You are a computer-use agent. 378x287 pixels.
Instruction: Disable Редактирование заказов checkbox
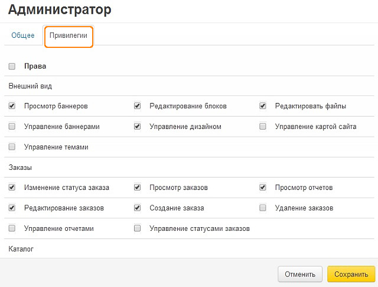(12, 208)
